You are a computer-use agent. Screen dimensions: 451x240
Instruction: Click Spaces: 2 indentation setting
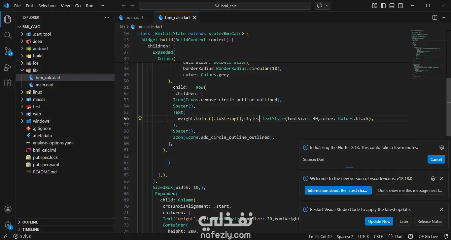(x=345, y=236)
